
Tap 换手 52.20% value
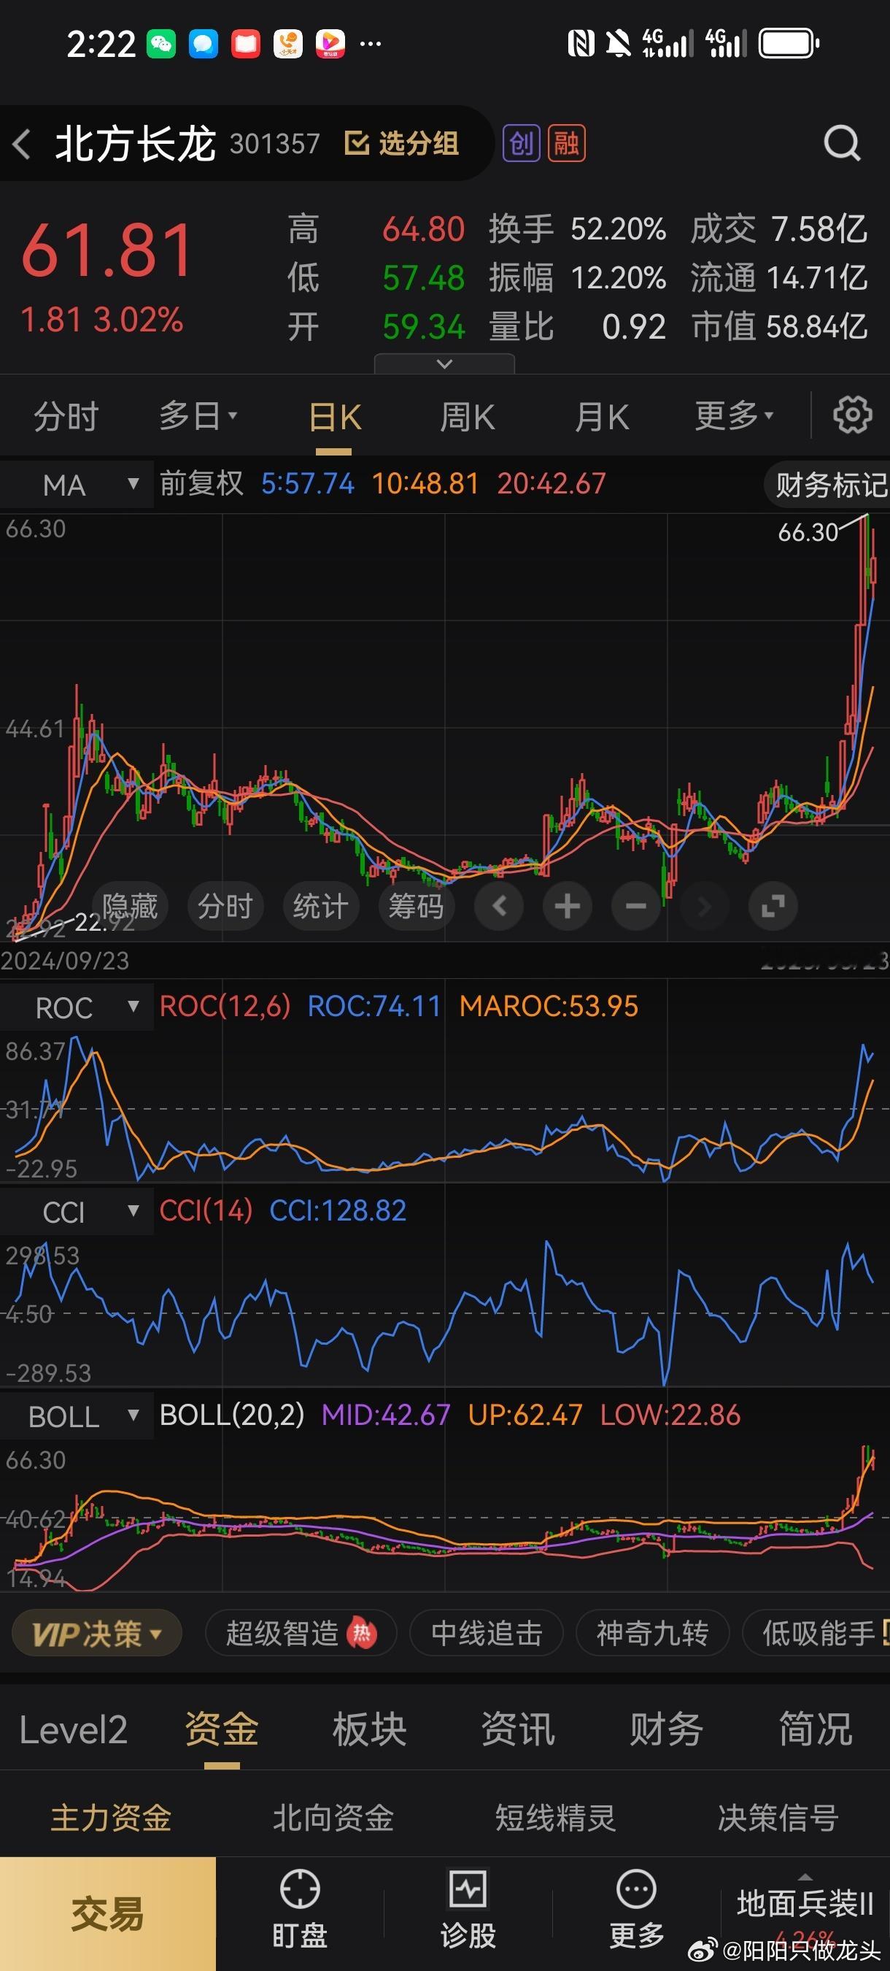619,228
